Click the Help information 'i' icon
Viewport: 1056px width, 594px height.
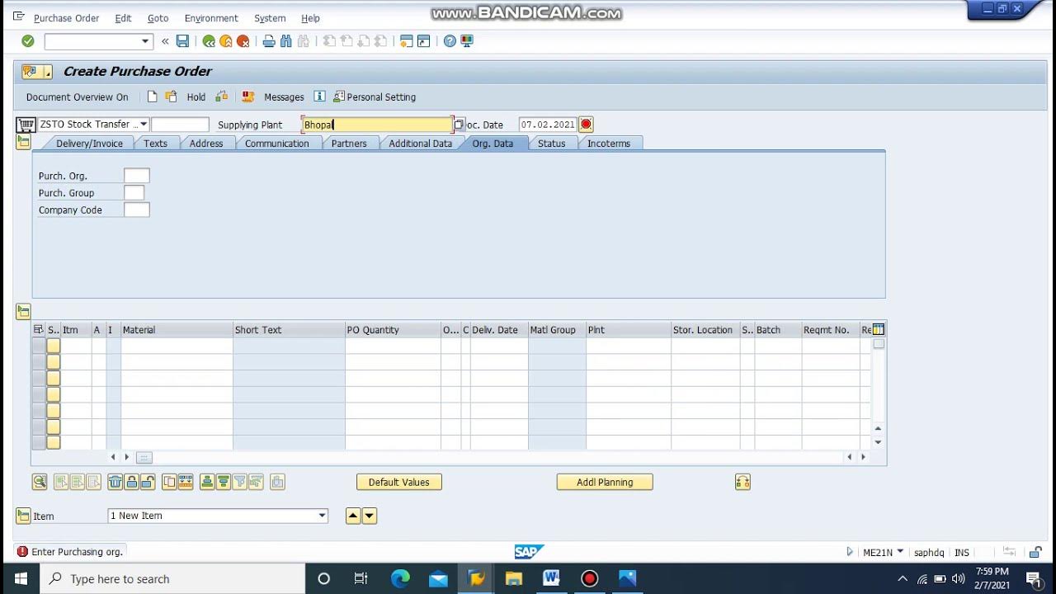click(319, 97)
